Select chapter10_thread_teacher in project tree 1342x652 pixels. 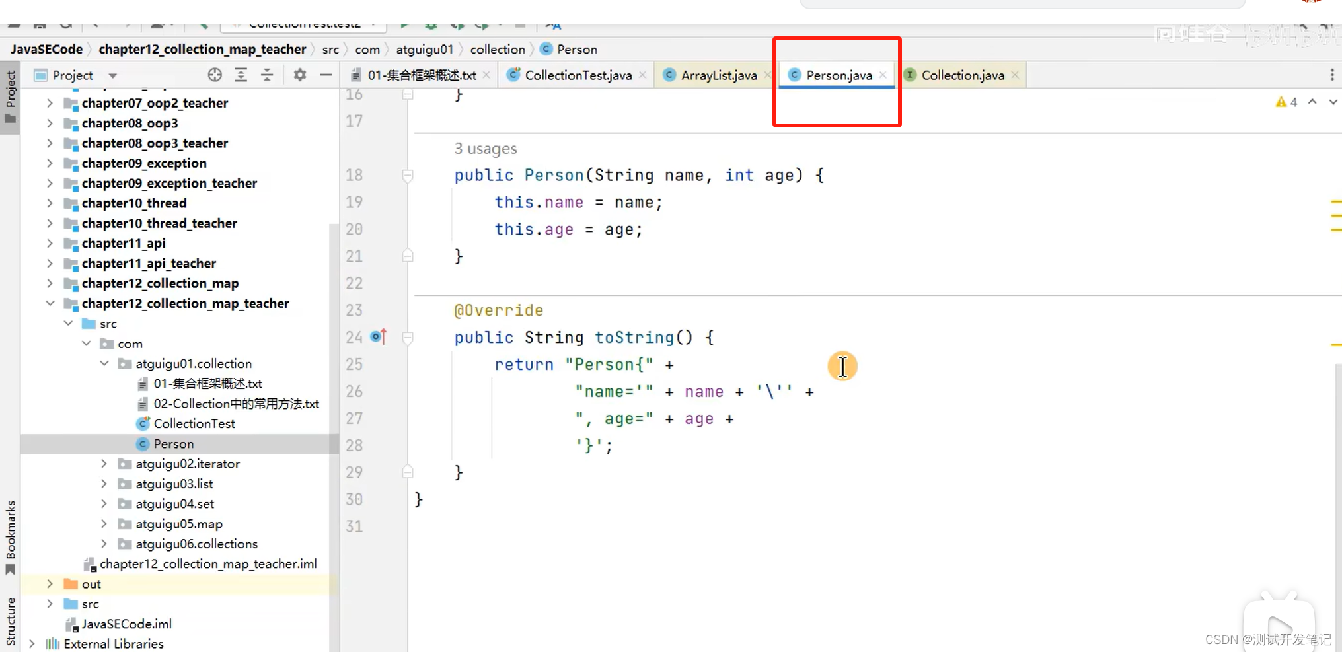coord(159,223)
